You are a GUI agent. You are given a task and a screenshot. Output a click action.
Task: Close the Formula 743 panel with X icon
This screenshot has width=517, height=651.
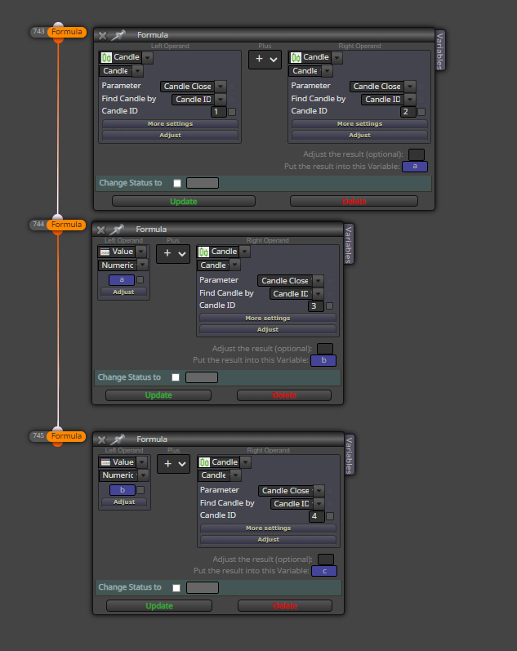pos(103,36)
